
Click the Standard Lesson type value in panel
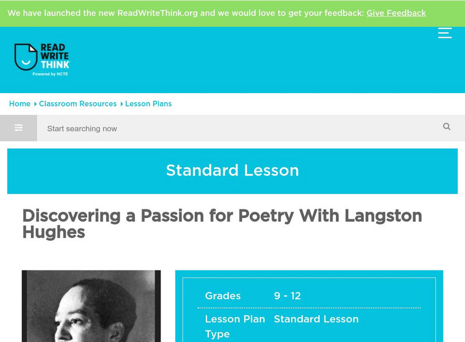coord(316,319)
